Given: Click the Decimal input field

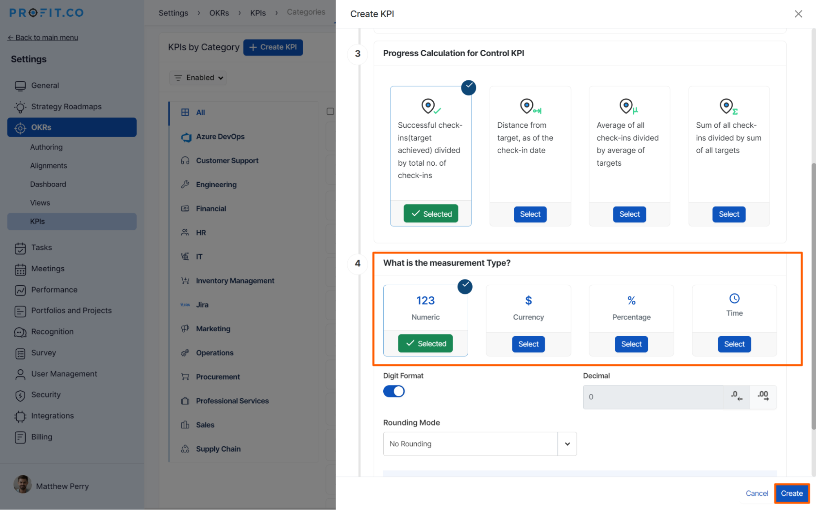Looking at the screenshot, I should pyautogui.click(x=653, y=397).
